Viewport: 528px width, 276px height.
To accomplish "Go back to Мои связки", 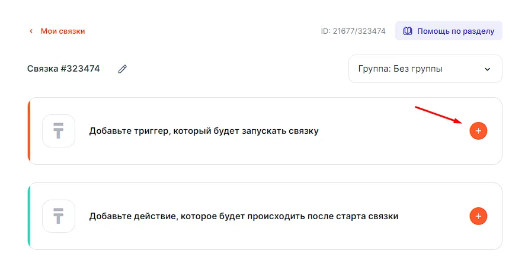I will click(x=62, y=31).
